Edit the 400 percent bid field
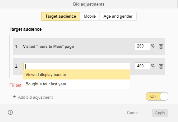Viewport: 178px width, 122px height. [x=142, y=66]
